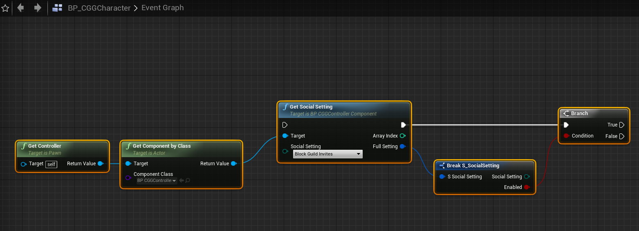Click the blueprint icon beside BP_CGGCharacter
Image resolution: width=639 pixels, height=231 pixels.
[x=58, y=8]
